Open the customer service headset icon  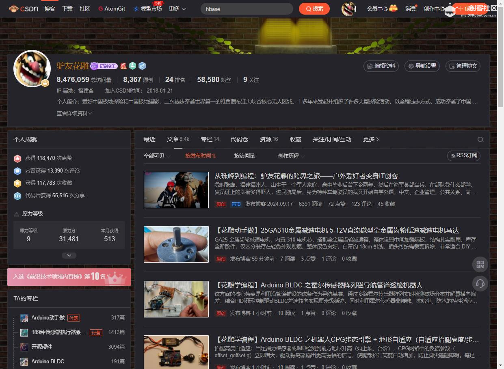(x=480, y=283)
